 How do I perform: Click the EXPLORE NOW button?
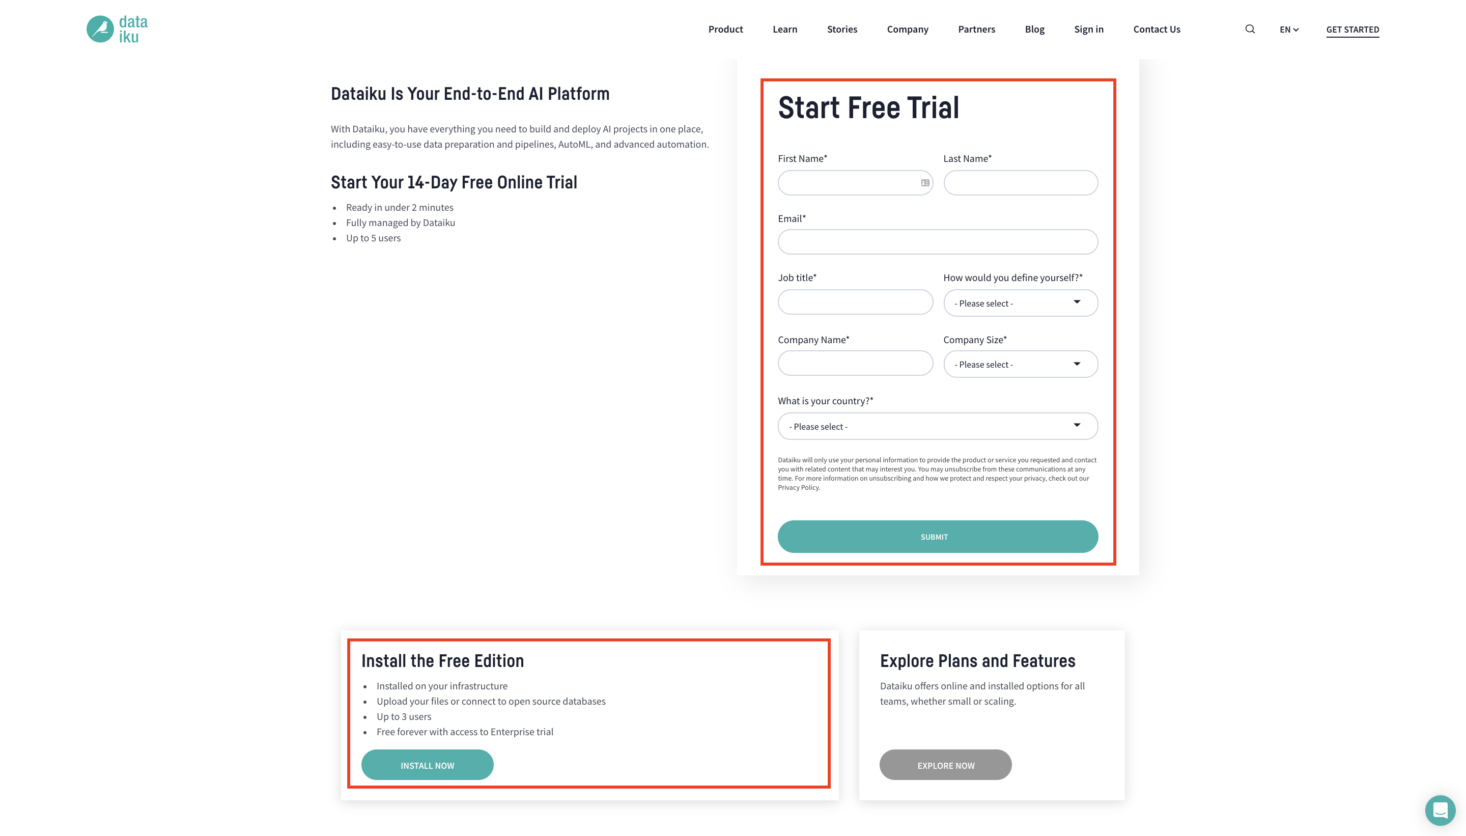945,765
